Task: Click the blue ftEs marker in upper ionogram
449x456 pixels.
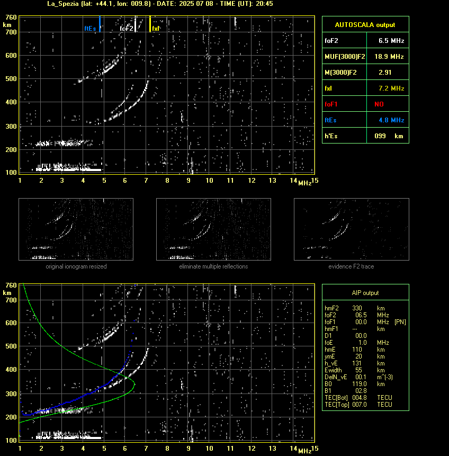Action: 100,24
